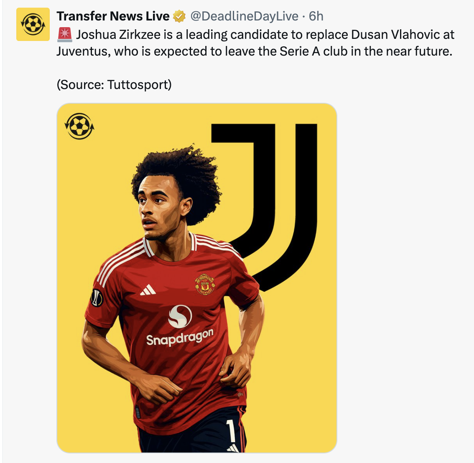The image size is (474, 463).
Task: Click the number 1 on the shorts
Action: click(x=231, y=431)
